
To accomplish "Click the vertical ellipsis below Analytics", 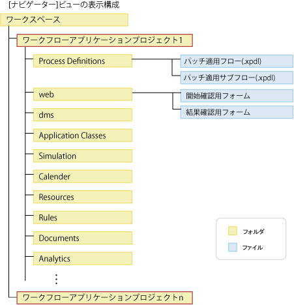I will 56,279.
